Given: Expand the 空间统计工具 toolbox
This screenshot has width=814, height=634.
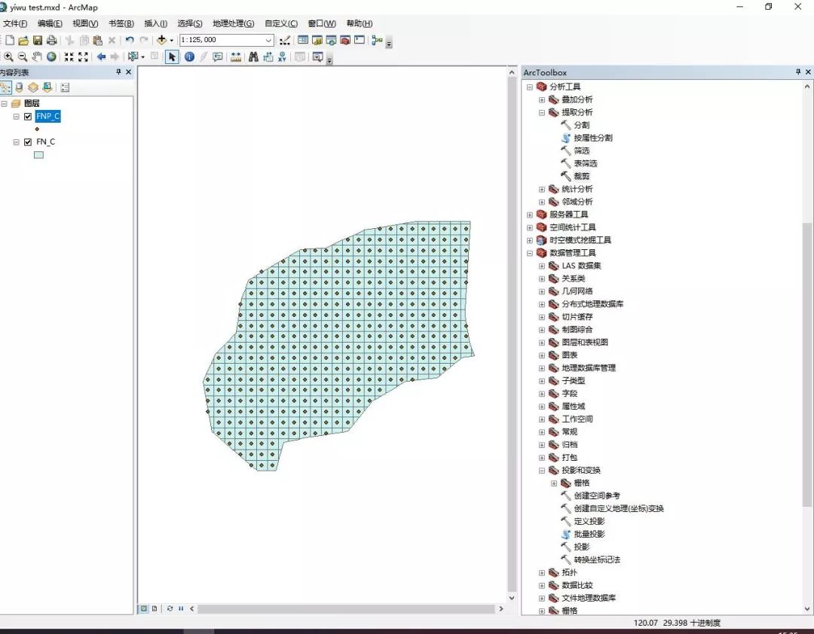Looking at the screenshot, I should pos(530,227).
